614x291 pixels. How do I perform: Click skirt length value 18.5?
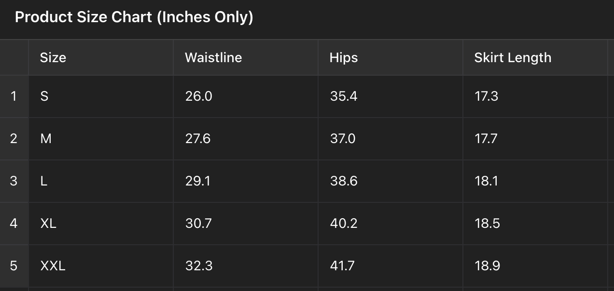pos(488,224)
